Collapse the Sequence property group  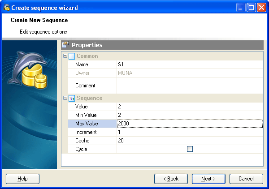point(65,98)
